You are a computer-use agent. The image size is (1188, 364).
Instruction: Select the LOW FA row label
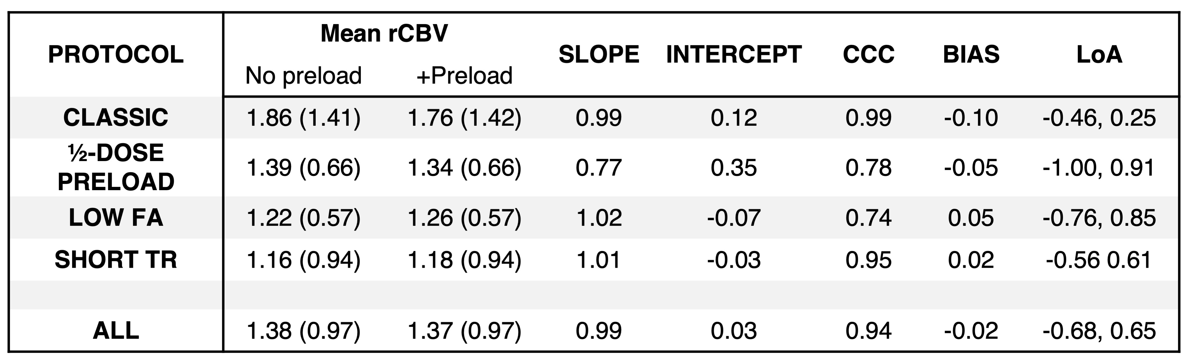116,218
